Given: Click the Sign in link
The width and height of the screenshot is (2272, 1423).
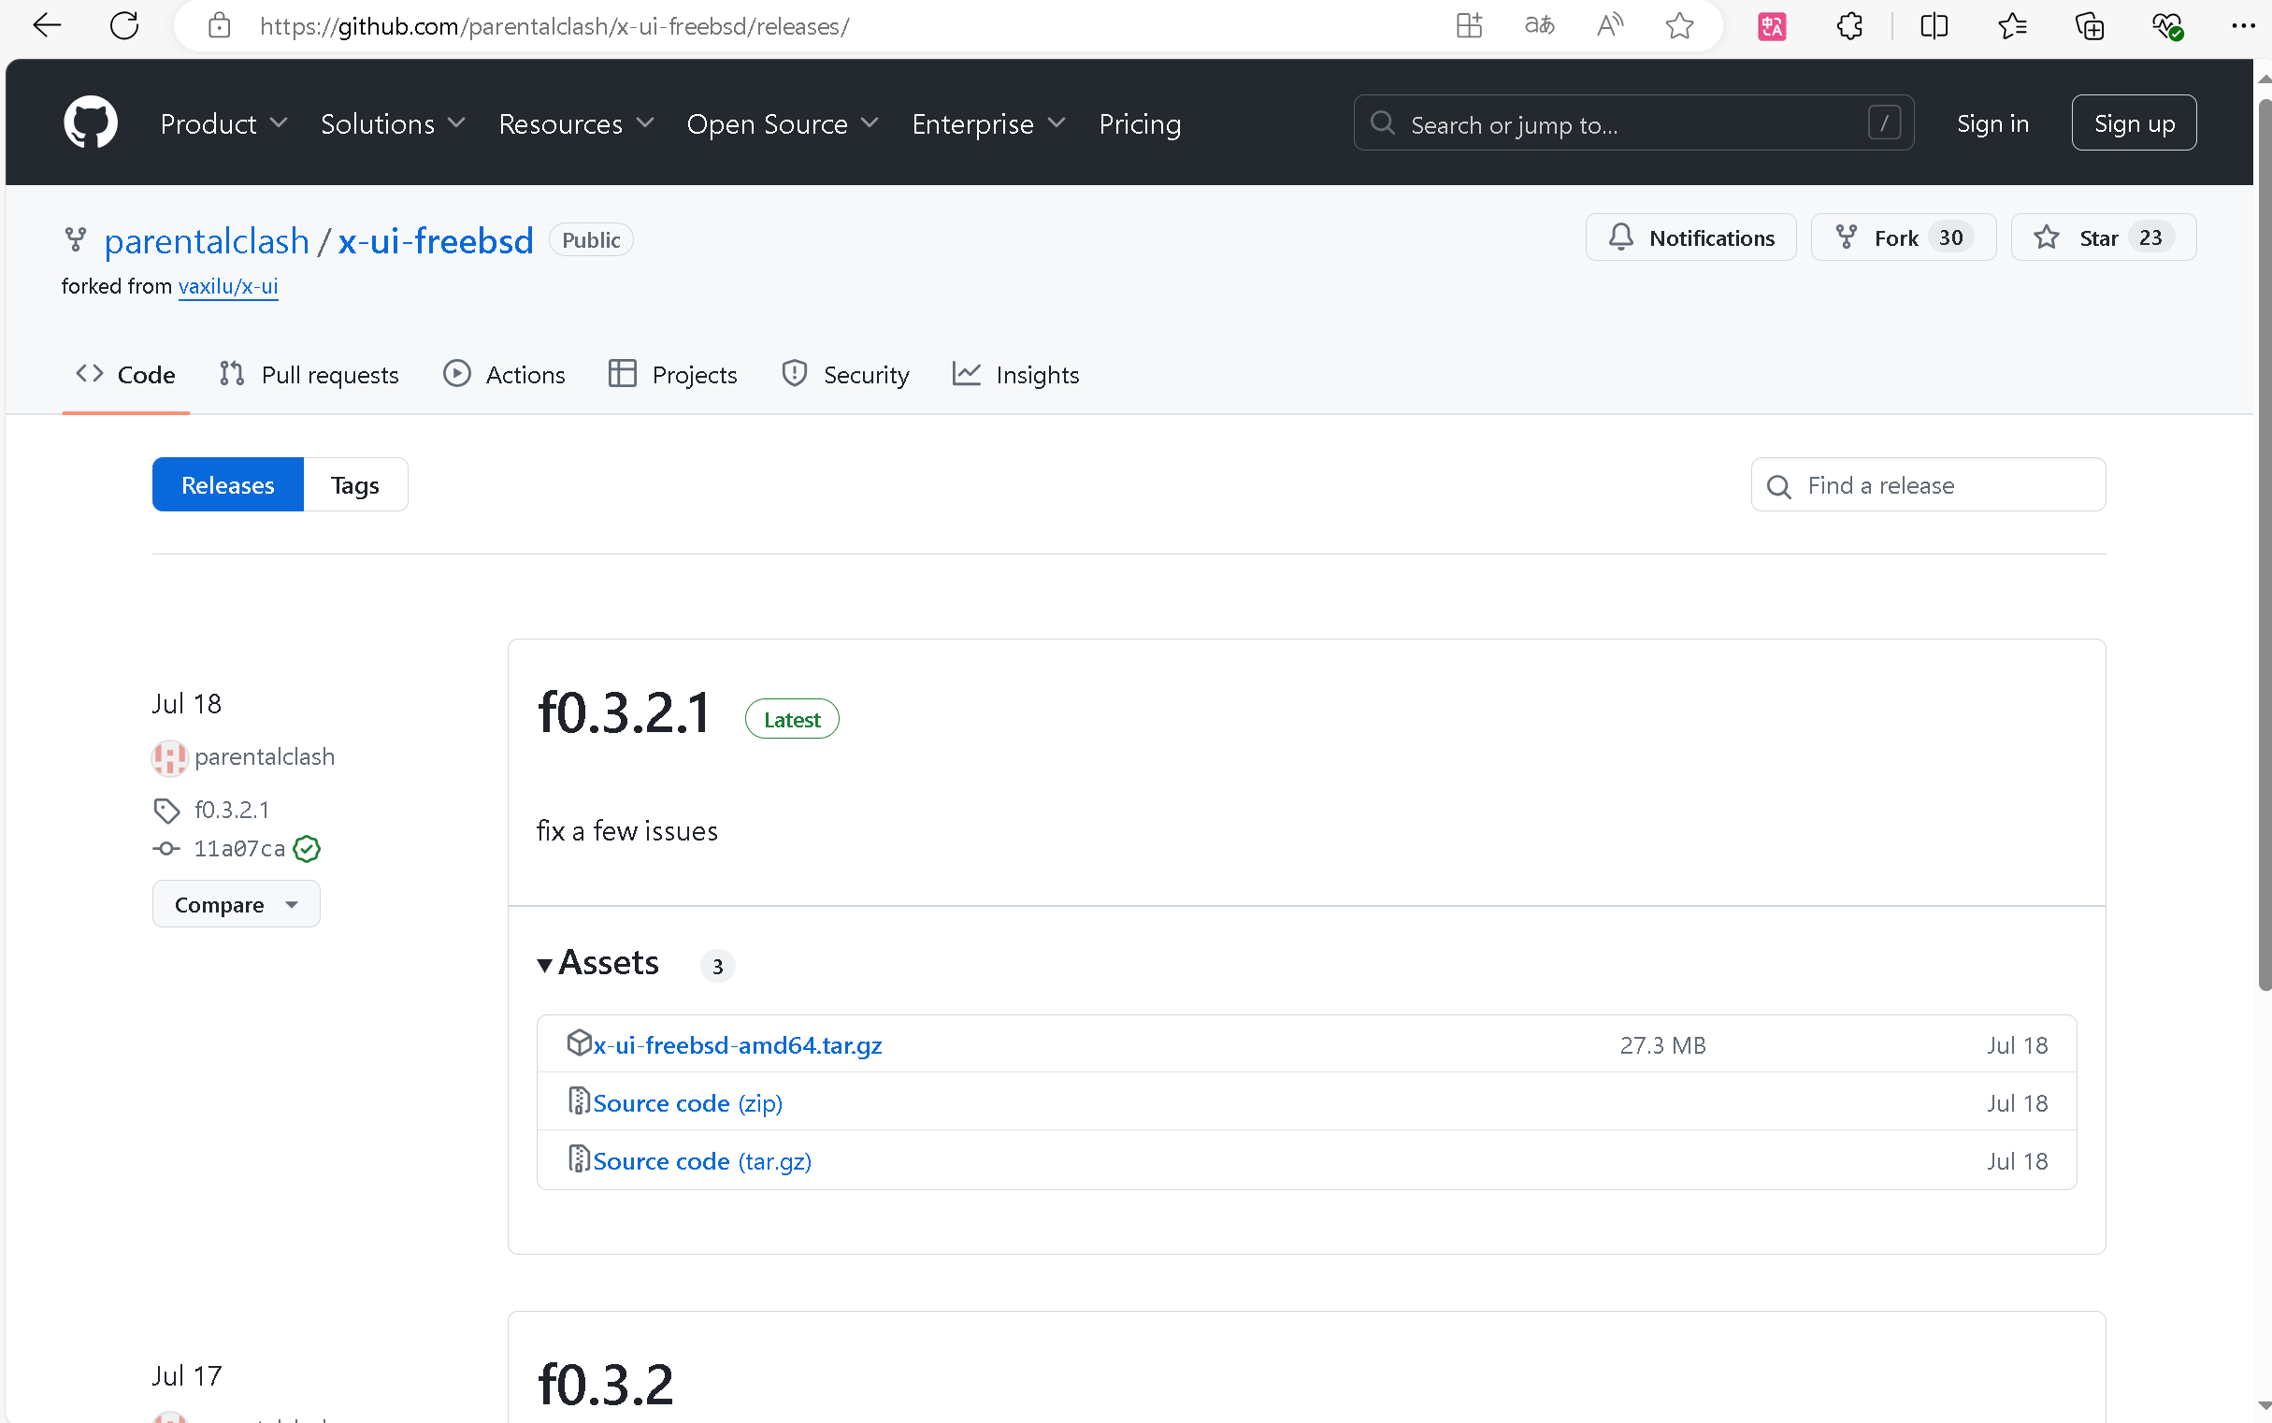Looking at the screenshot, I should [x=1992, y=123].
